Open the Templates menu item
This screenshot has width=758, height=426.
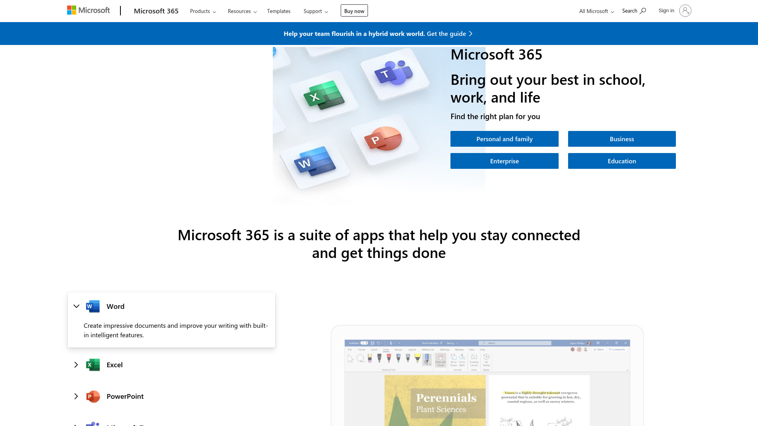(x=279, y=11)
